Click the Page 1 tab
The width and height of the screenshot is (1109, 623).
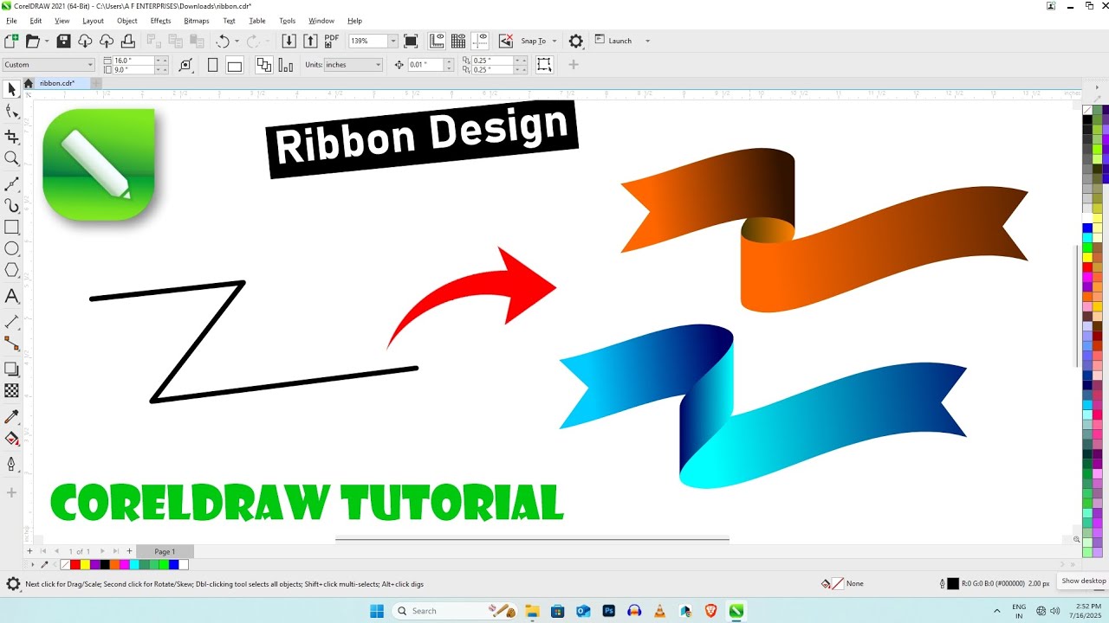coord(165,551)
